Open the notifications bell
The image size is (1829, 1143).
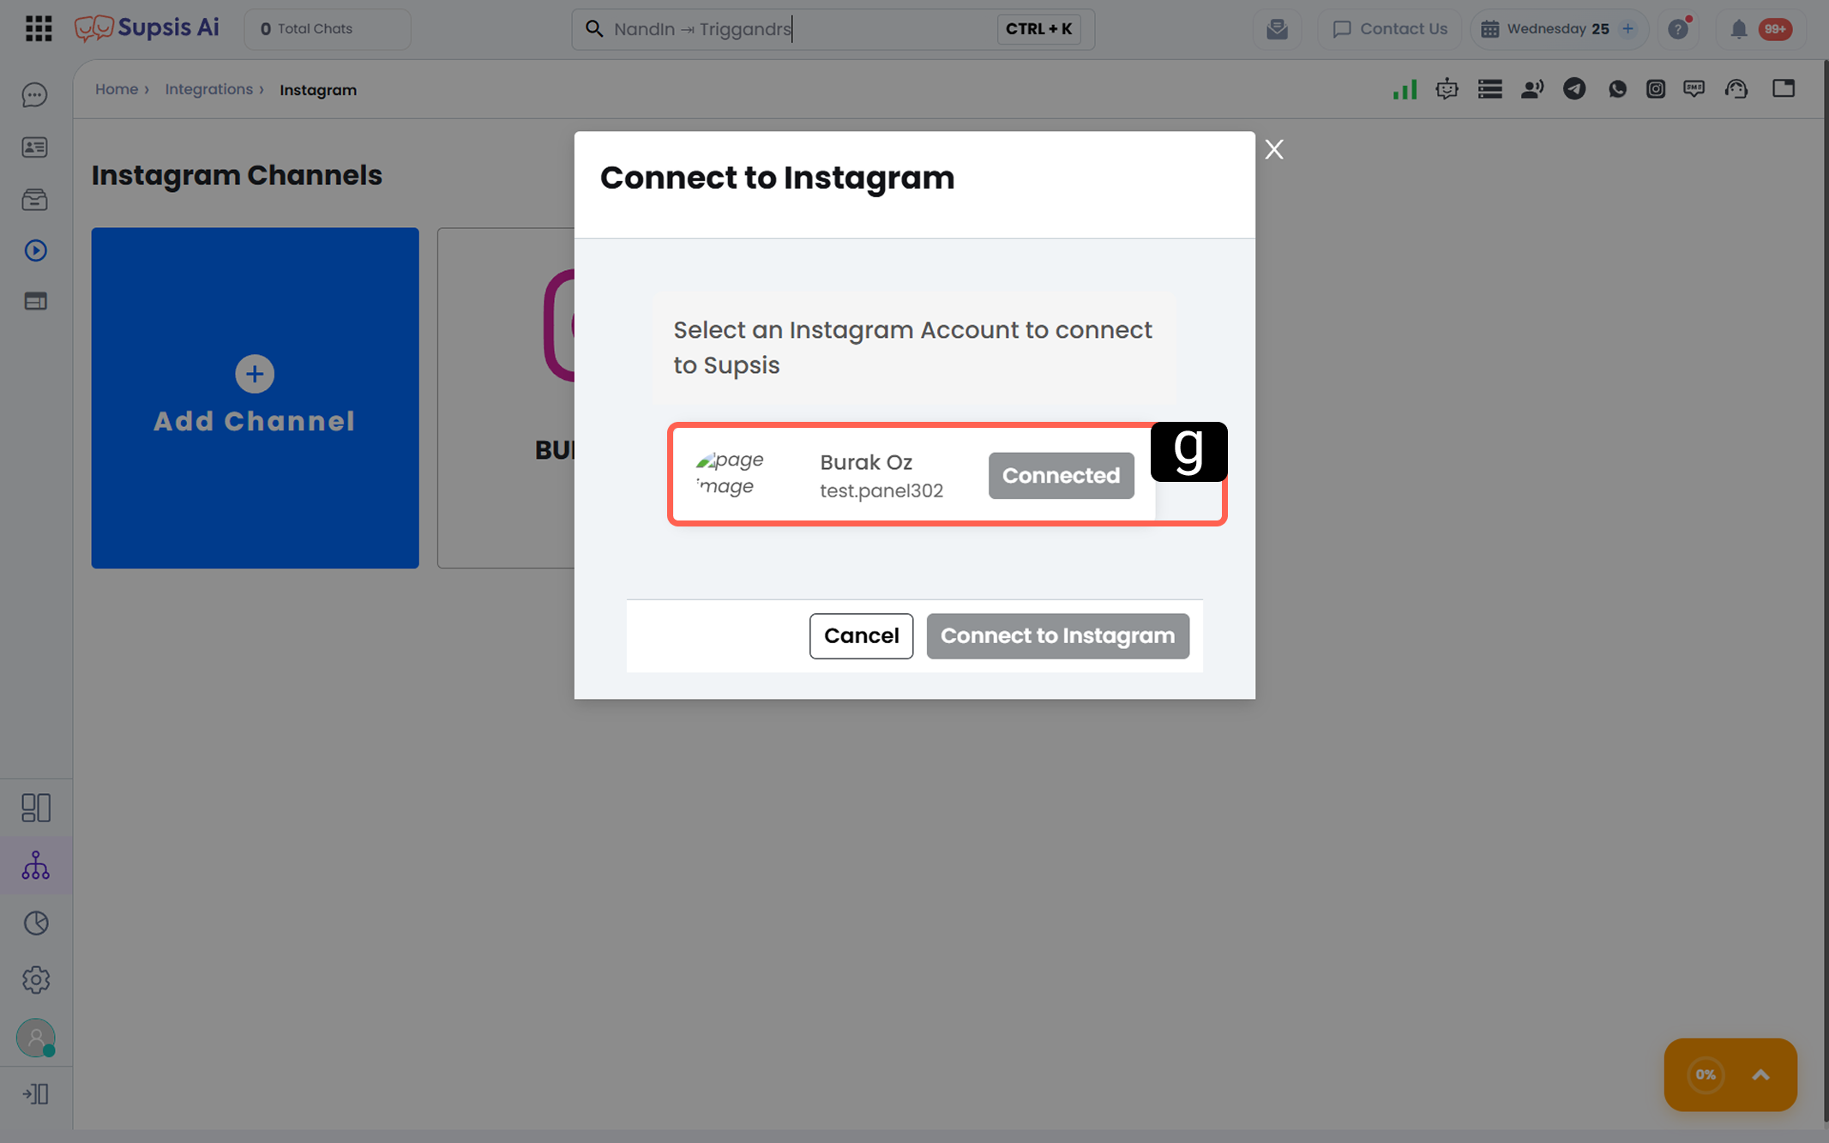pos(1738,29)
